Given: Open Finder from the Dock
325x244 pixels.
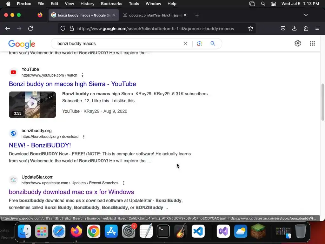Looking at the screenshot, I should click(24, 231).
